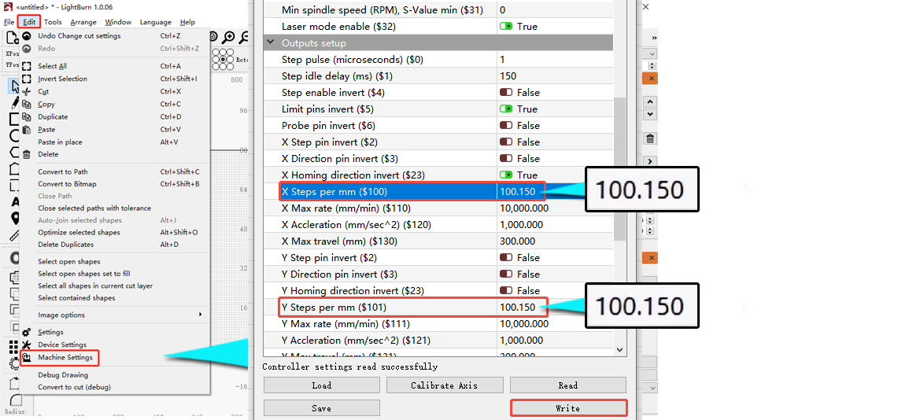This screenshot has height=420, width=898.
Task: Click the double-chevron overflow in right panel
Action: pos(653,38)
